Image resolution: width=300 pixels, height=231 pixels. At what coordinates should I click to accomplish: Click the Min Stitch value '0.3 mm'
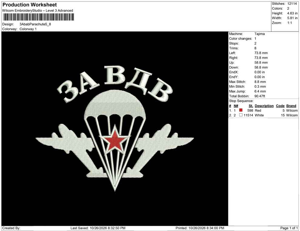[260, 86]
